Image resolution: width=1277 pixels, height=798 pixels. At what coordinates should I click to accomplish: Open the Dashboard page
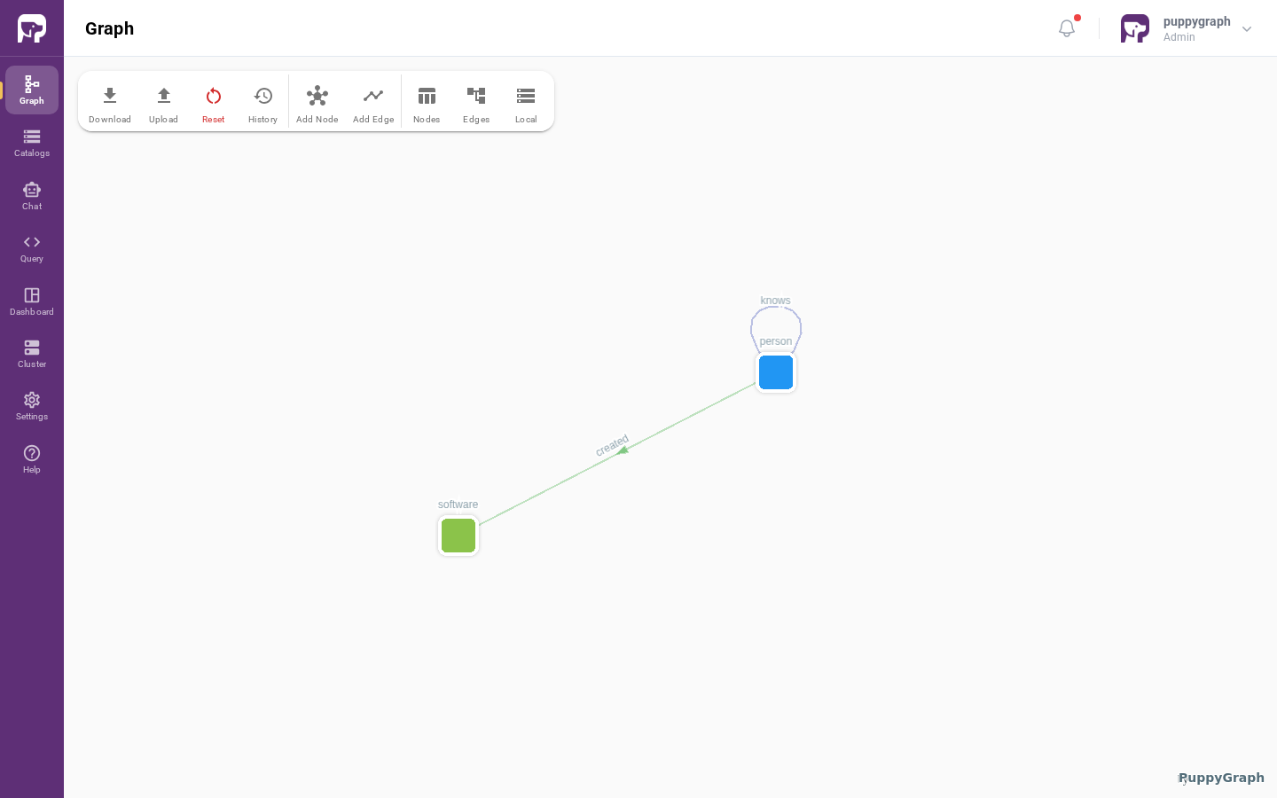click(x=32, y=301)
